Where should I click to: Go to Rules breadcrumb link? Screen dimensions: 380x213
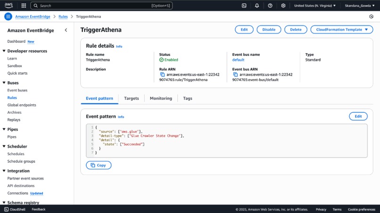[x=63, y=16]
